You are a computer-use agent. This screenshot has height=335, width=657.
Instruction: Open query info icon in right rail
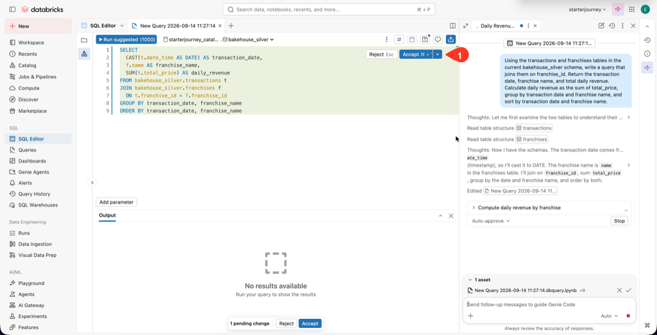pos(647,54)
